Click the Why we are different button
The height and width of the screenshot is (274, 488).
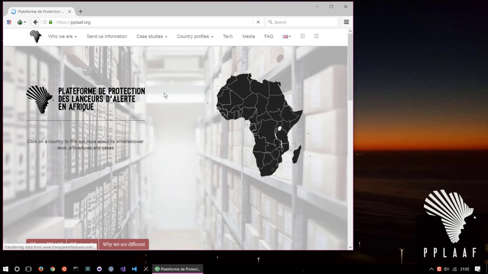pos(124,244)
